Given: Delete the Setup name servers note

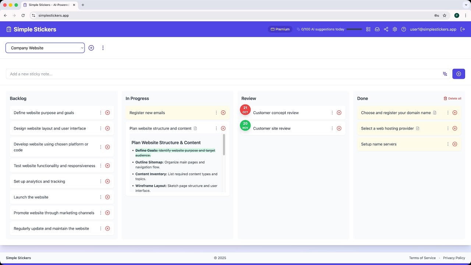Looking at the screenshot, I should [455, 144].
